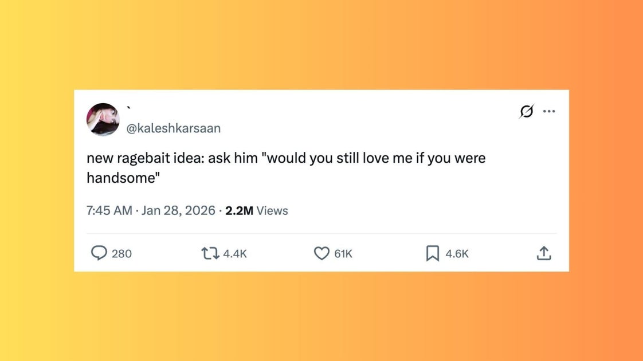Bookmark the tweet using the bookmark icon
The image size is (643, 361).
[433, 253]
